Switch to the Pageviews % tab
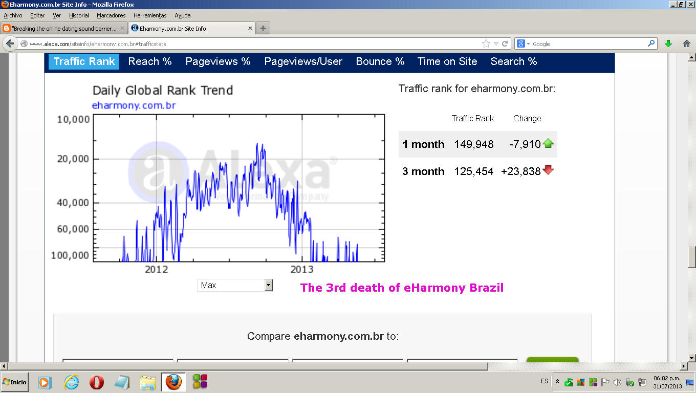This screenshot has height=393, width=696. tap(218, 61)
